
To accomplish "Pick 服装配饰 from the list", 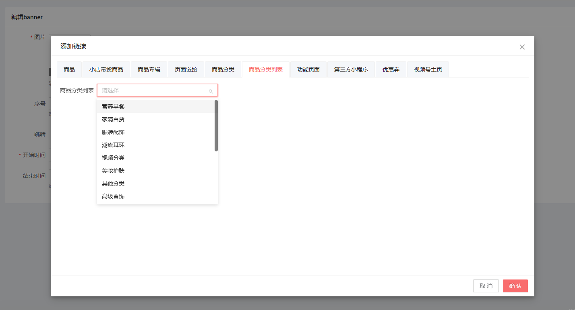I will click(x=156, y=132).
